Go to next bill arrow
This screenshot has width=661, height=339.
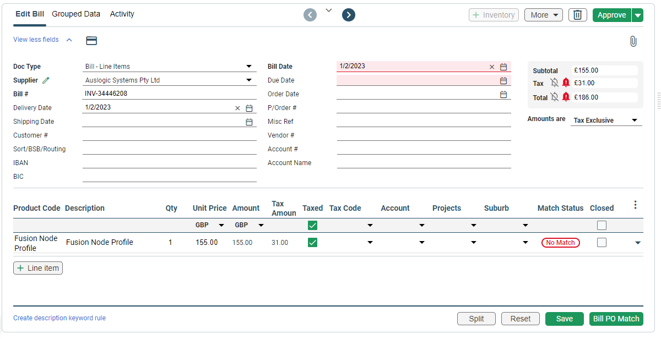348,15
